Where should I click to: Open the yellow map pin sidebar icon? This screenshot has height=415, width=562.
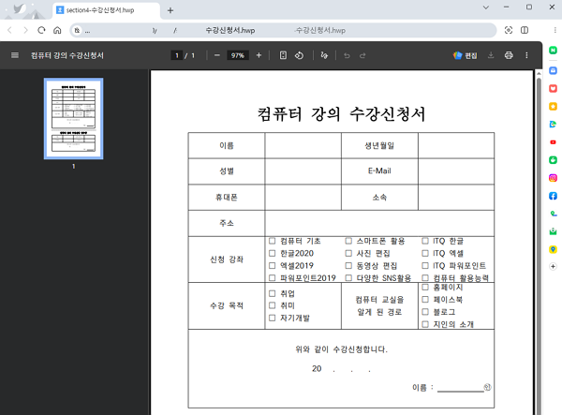[553, 249]
